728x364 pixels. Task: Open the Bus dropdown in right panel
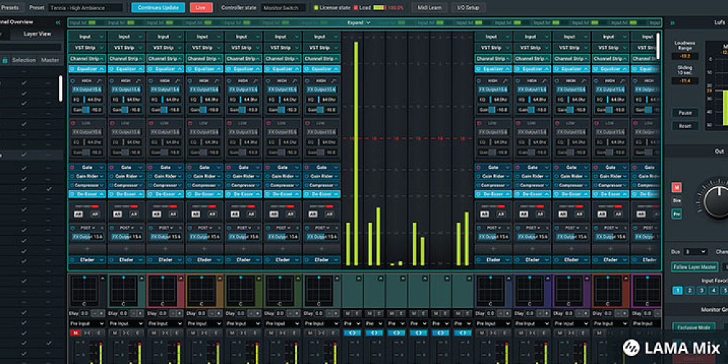tap(695, 252)
